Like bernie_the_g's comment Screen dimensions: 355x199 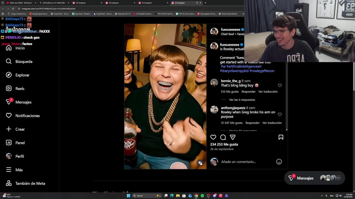pos(280,85)
